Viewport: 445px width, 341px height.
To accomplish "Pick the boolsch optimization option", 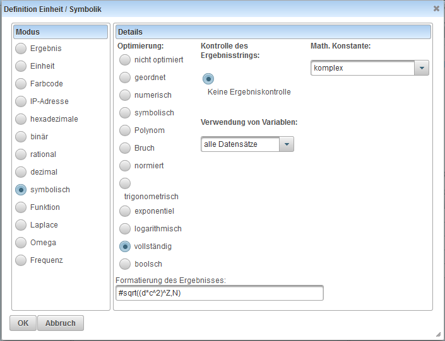I will 125,264.
